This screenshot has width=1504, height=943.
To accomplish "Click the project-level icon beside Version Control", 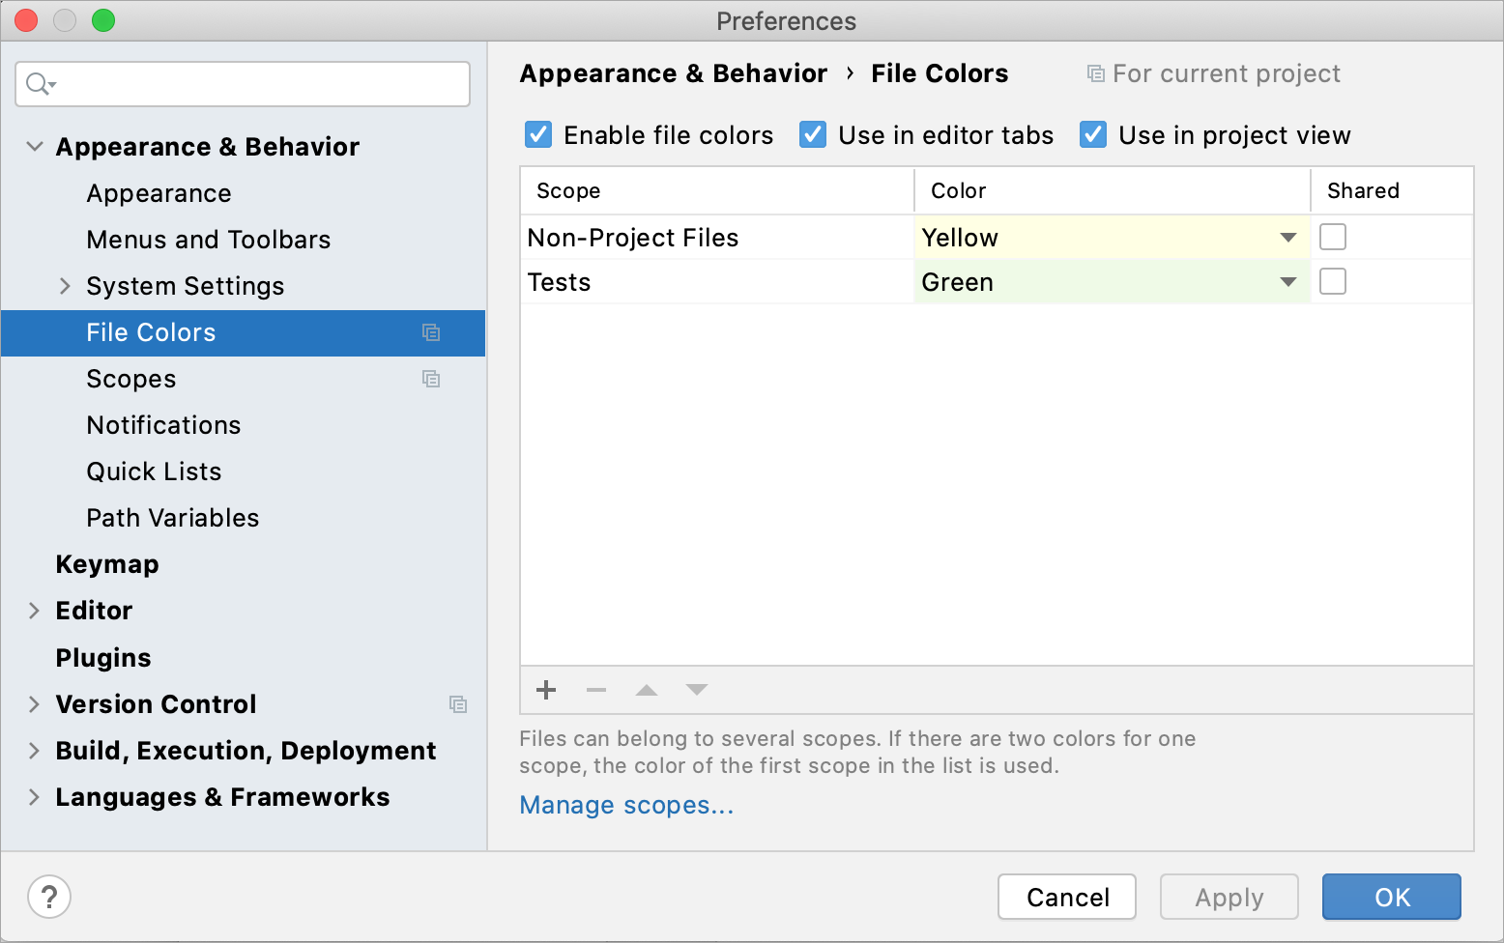I will [x=458, y=704].
